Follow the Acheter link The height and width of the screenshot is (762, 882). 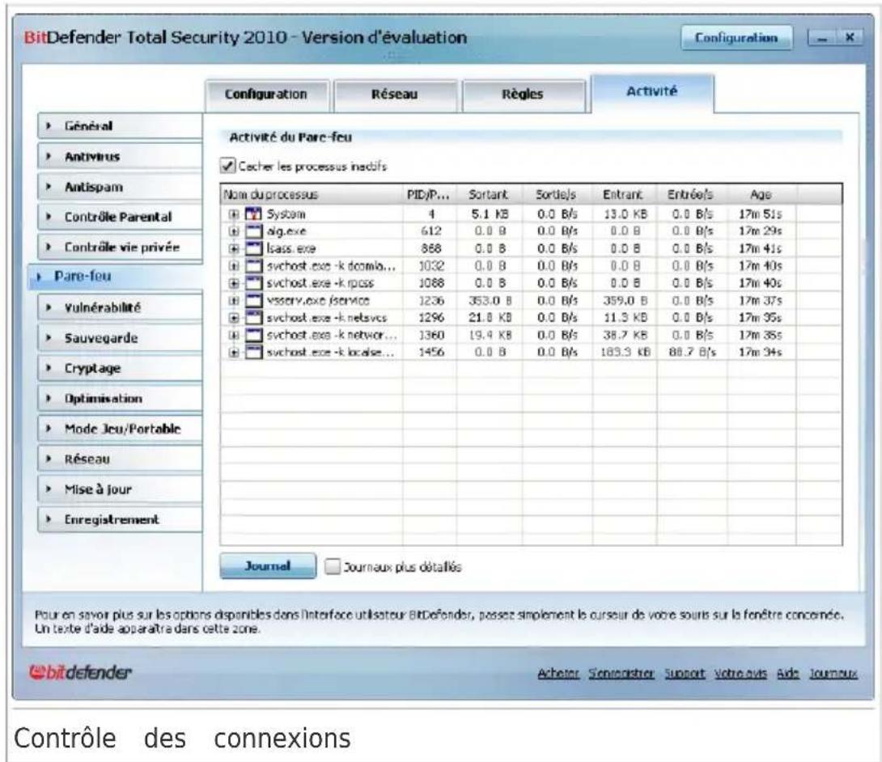coord(558,673)
